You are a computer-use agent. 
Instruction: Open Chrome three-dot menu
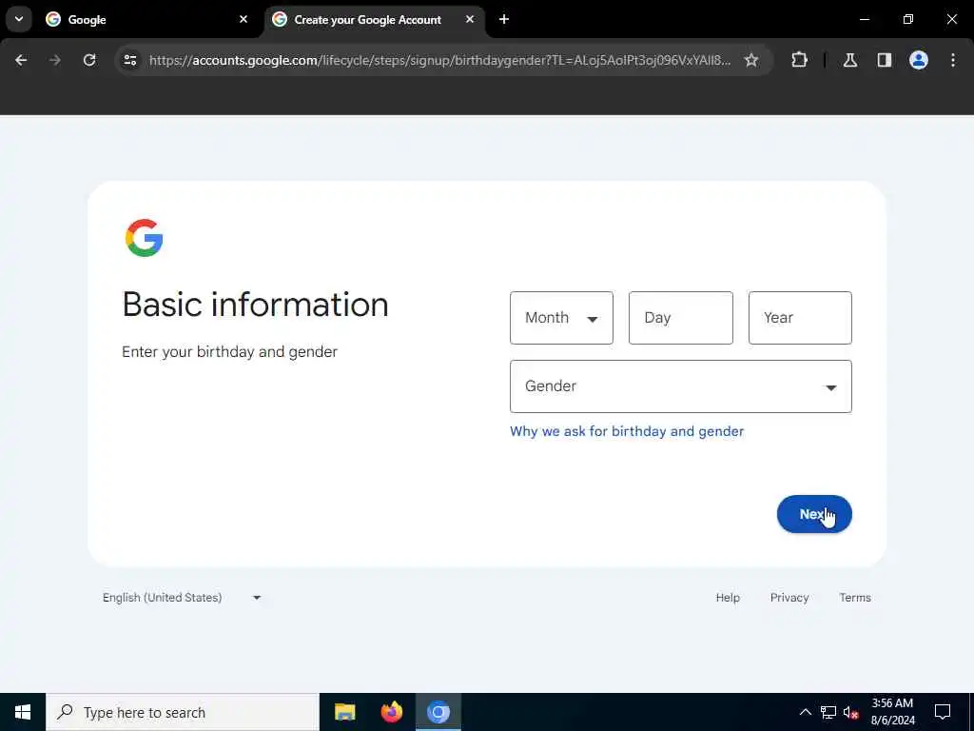[953, 60]
